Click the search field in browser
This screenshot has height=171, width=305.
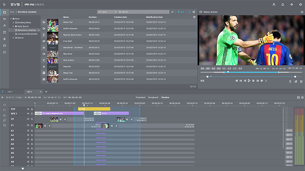[144, 12]
